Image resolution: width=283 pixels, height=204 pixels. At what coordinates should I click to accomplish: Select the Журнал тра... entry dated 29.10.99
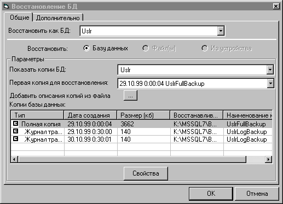[x=43, y=132]
